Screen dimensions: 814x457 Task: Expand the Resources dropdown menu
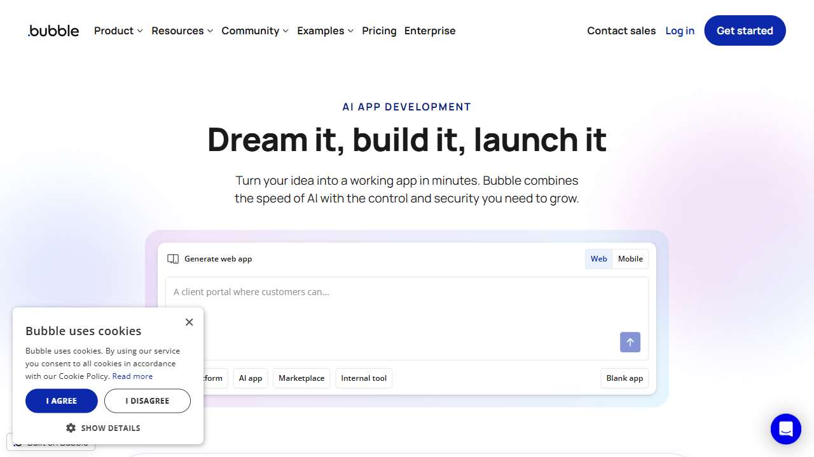[182, 30]
